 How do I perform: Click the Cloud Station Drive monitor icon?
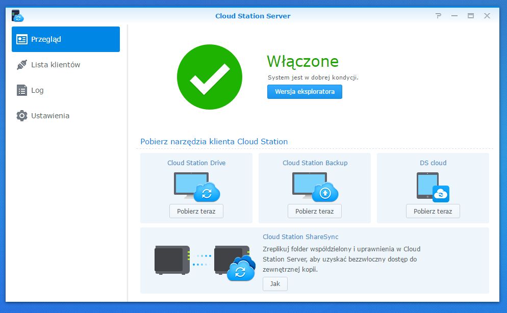(196, 187)
